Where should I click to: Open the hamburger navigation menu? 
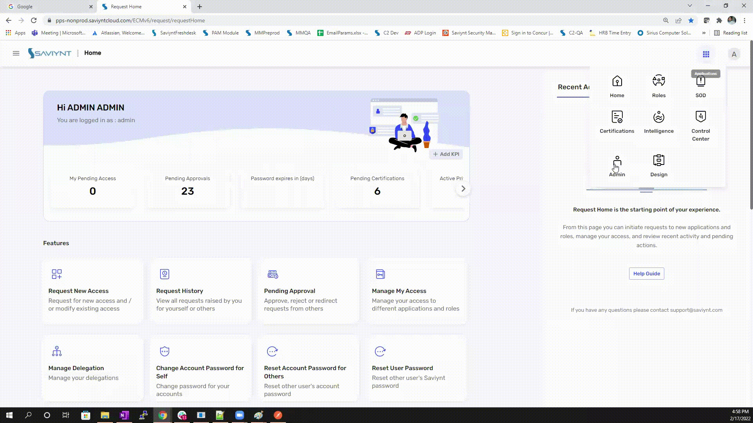pos(16,53)
